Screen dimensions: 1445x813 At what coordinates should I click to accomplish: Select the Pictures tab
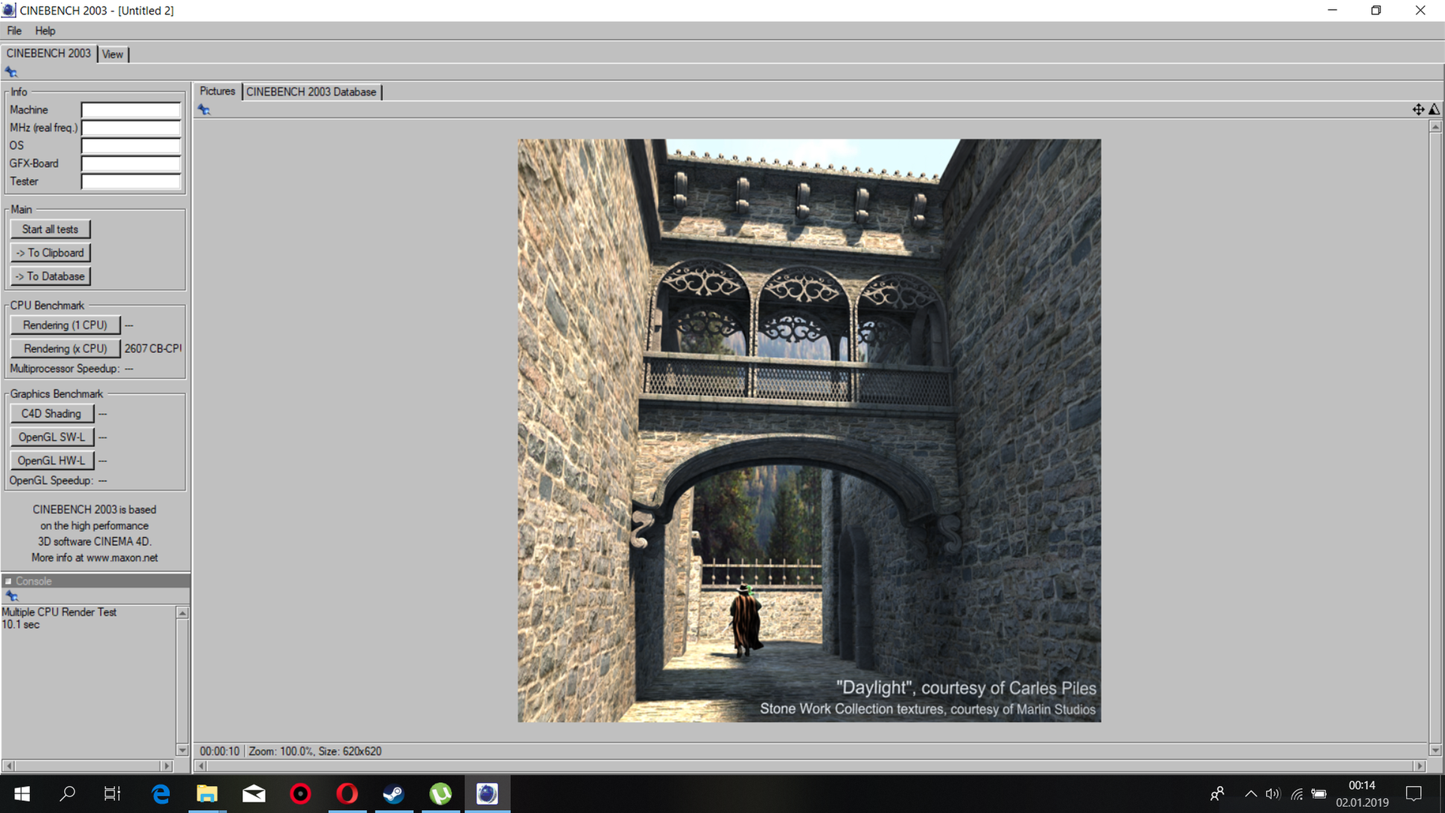218,91
